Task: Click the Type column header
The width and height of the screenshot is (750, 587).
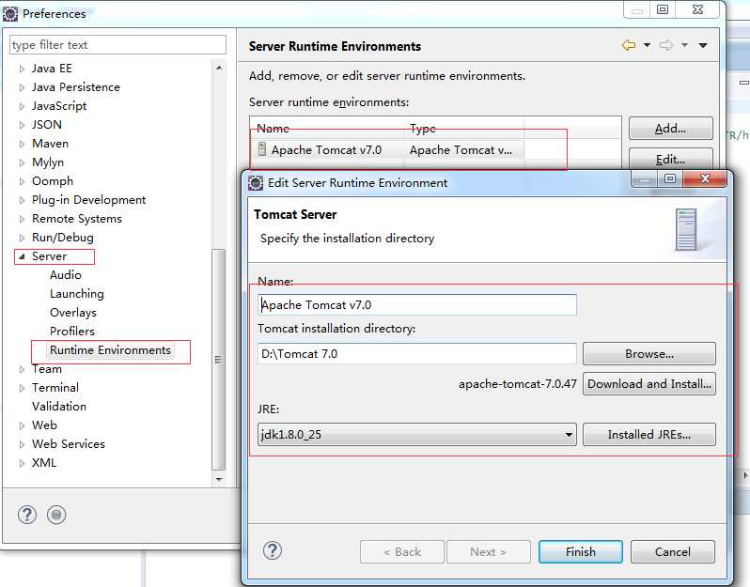Action: click(x=464, y=128)
